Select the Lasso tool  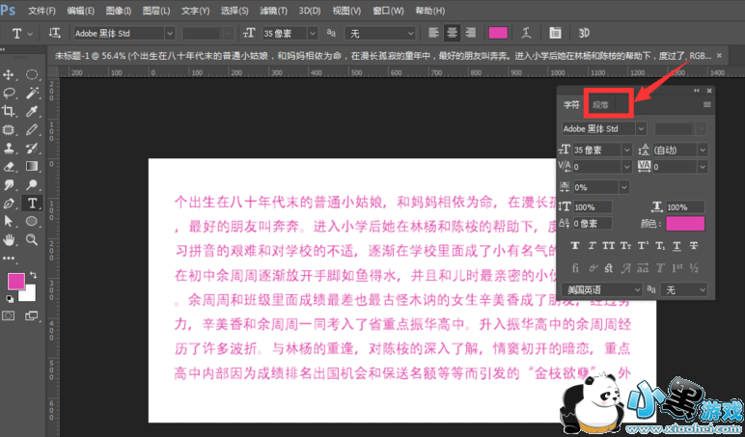tap(9, 93)
